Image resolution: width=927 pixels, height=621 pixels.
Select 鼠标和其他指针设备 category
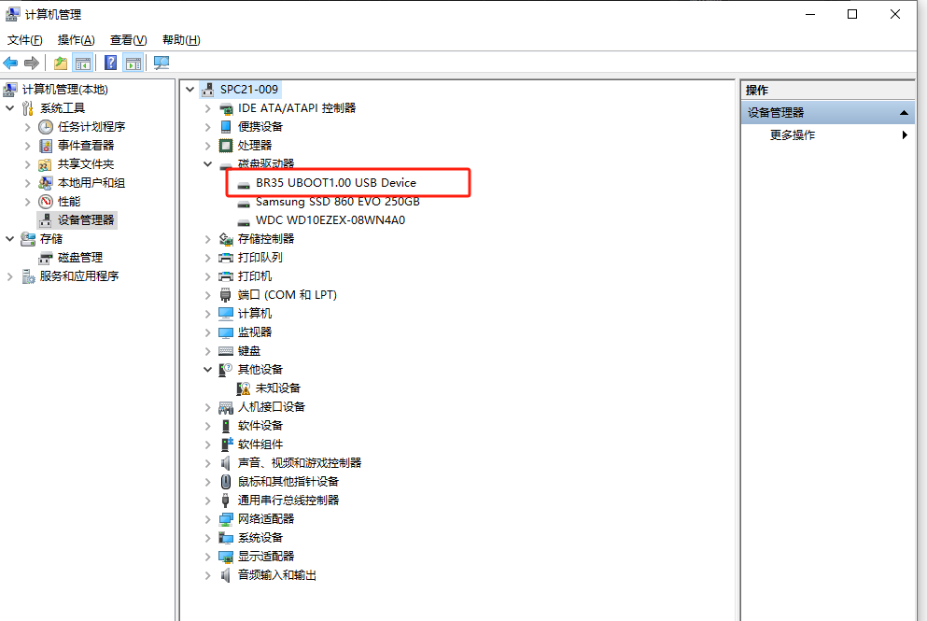(x=288, y=482)
